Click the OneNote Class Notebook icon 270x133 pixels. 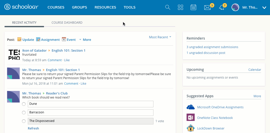tap(190, 118)
